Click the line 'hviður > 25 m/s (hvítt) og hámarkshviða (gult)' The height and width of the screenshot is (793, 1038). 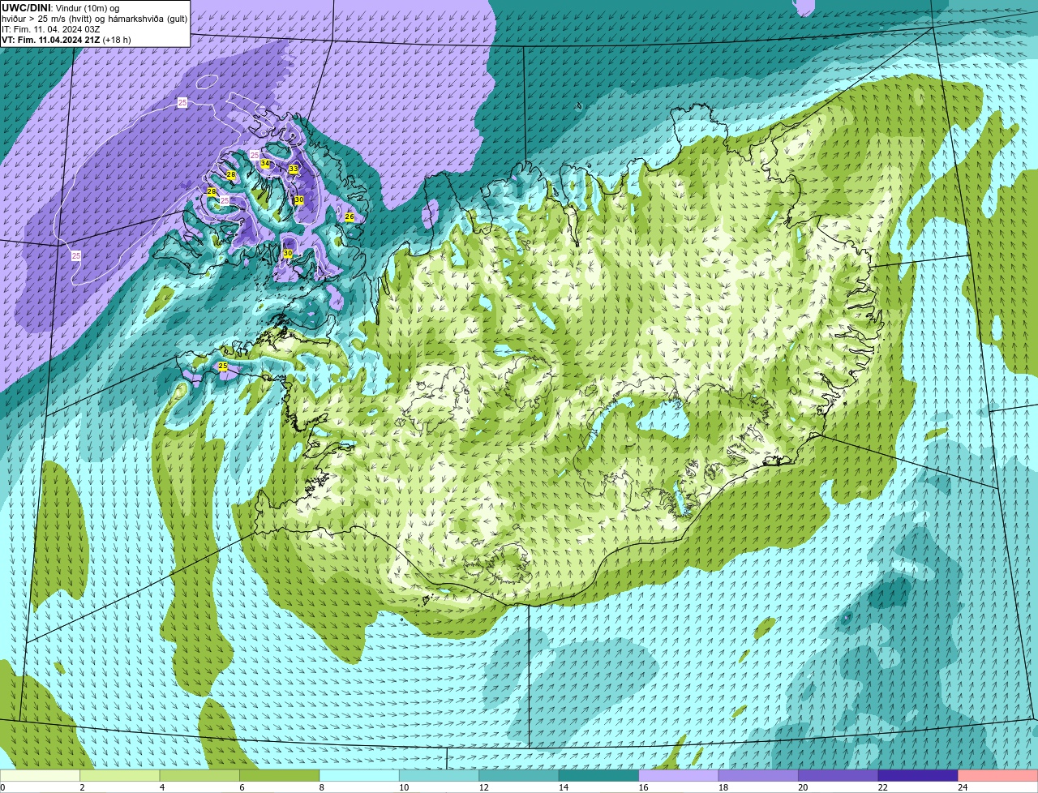tap(95, 19)
